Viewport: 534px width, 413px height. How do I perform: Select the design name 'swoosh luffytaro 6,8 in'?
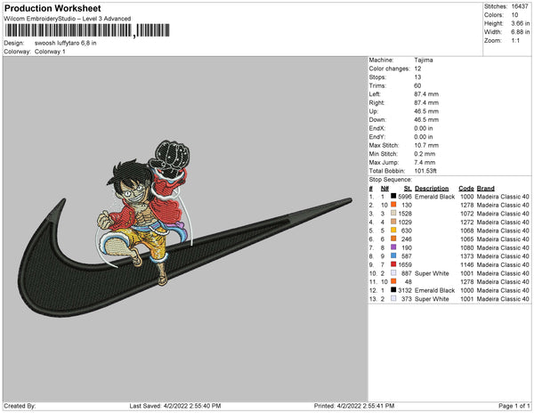pos(65,44)
